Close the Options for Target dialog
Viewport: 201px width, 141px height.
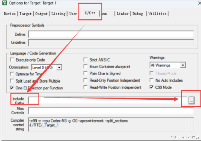199,3
